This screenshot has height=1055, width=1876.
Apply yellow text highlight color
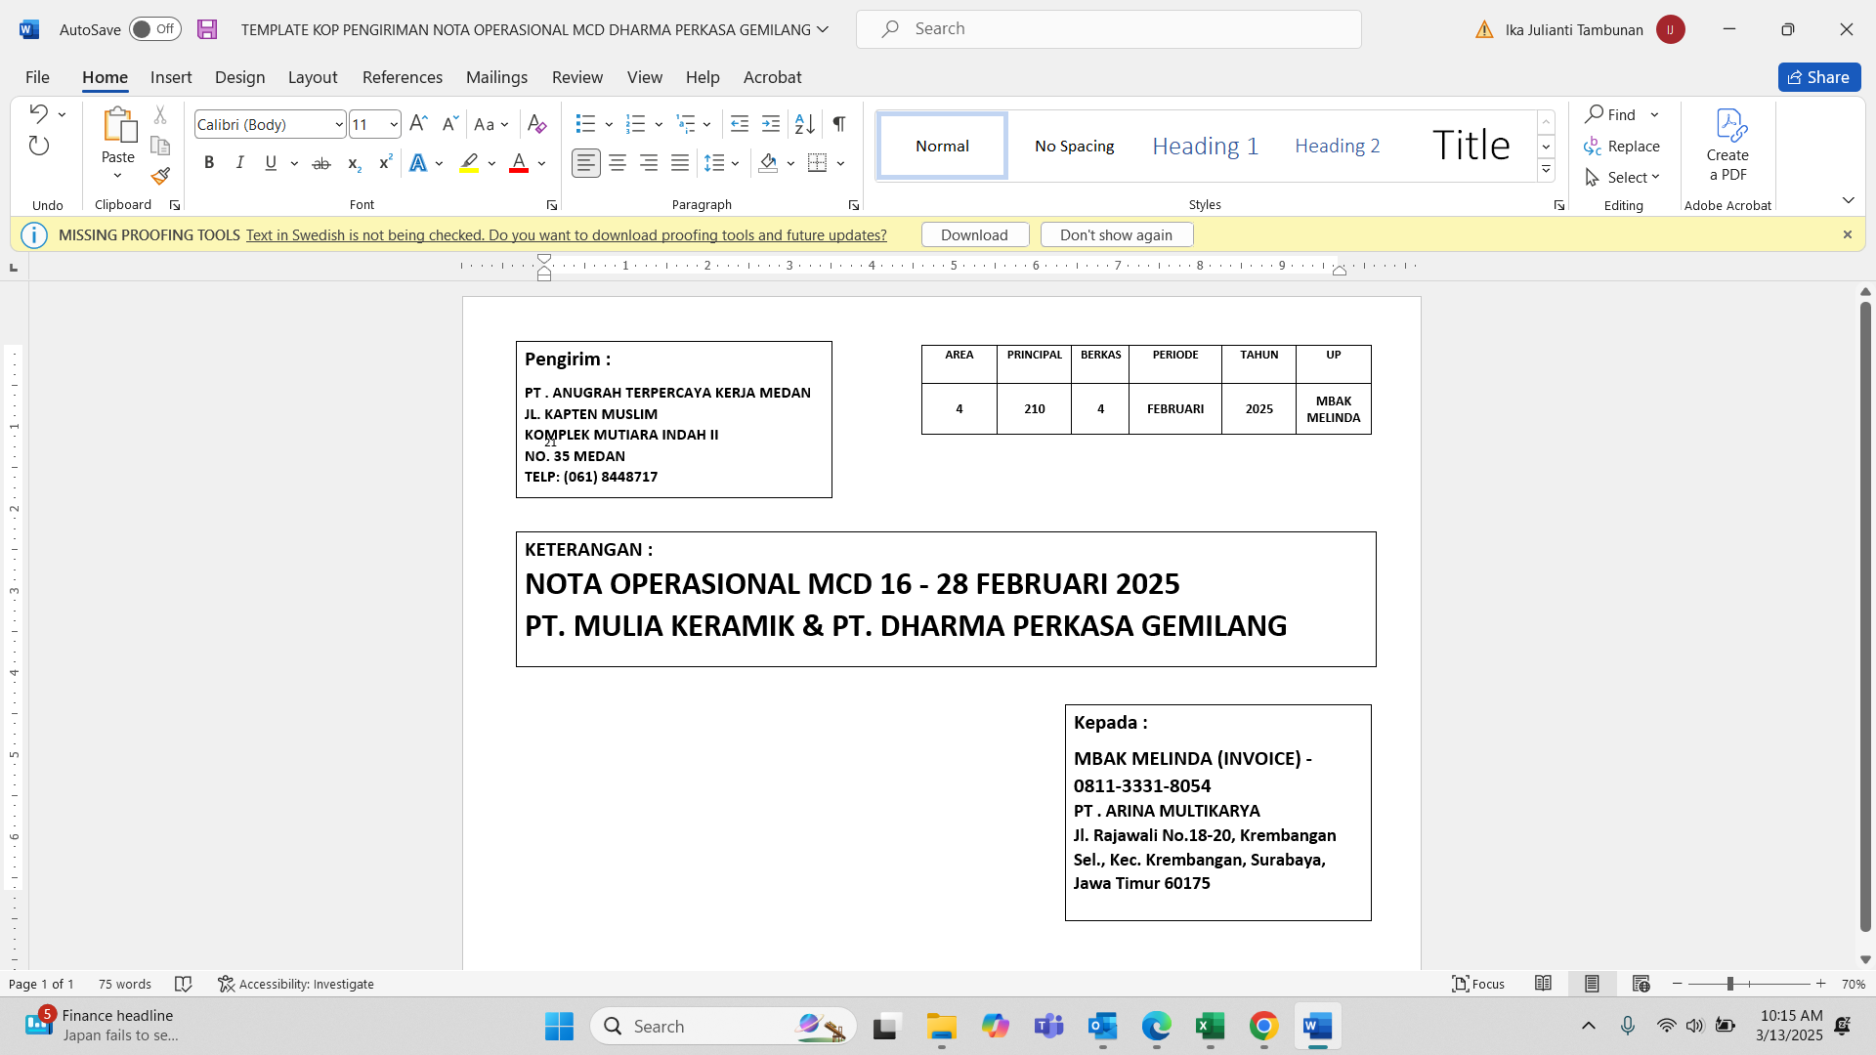click(469, 163)
